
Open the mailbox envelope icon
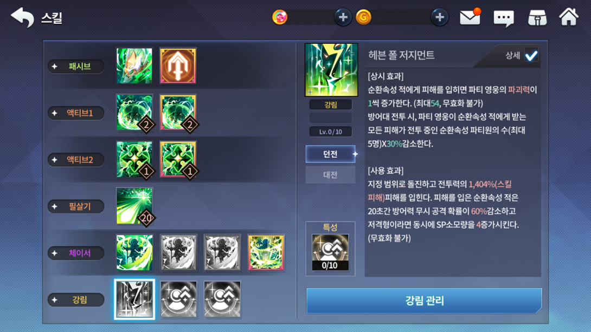point(470,17)
